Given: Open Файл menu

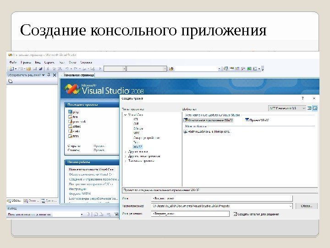Looking at the screenshot, I should (x=13, y=62).
